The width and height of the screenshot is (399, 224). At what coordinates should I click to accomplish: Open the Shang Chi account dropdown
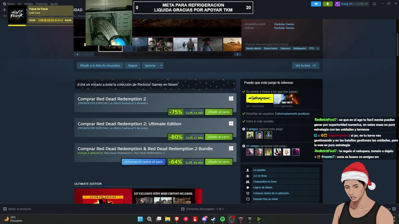[351, 4]
